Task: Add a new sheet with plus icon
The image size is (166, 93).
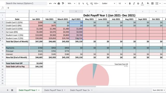Action: point(8,90)
